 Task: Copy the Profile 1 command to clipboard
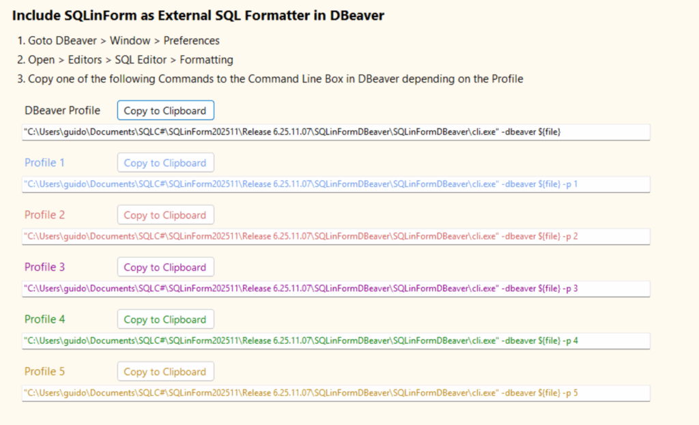[165, 163]
